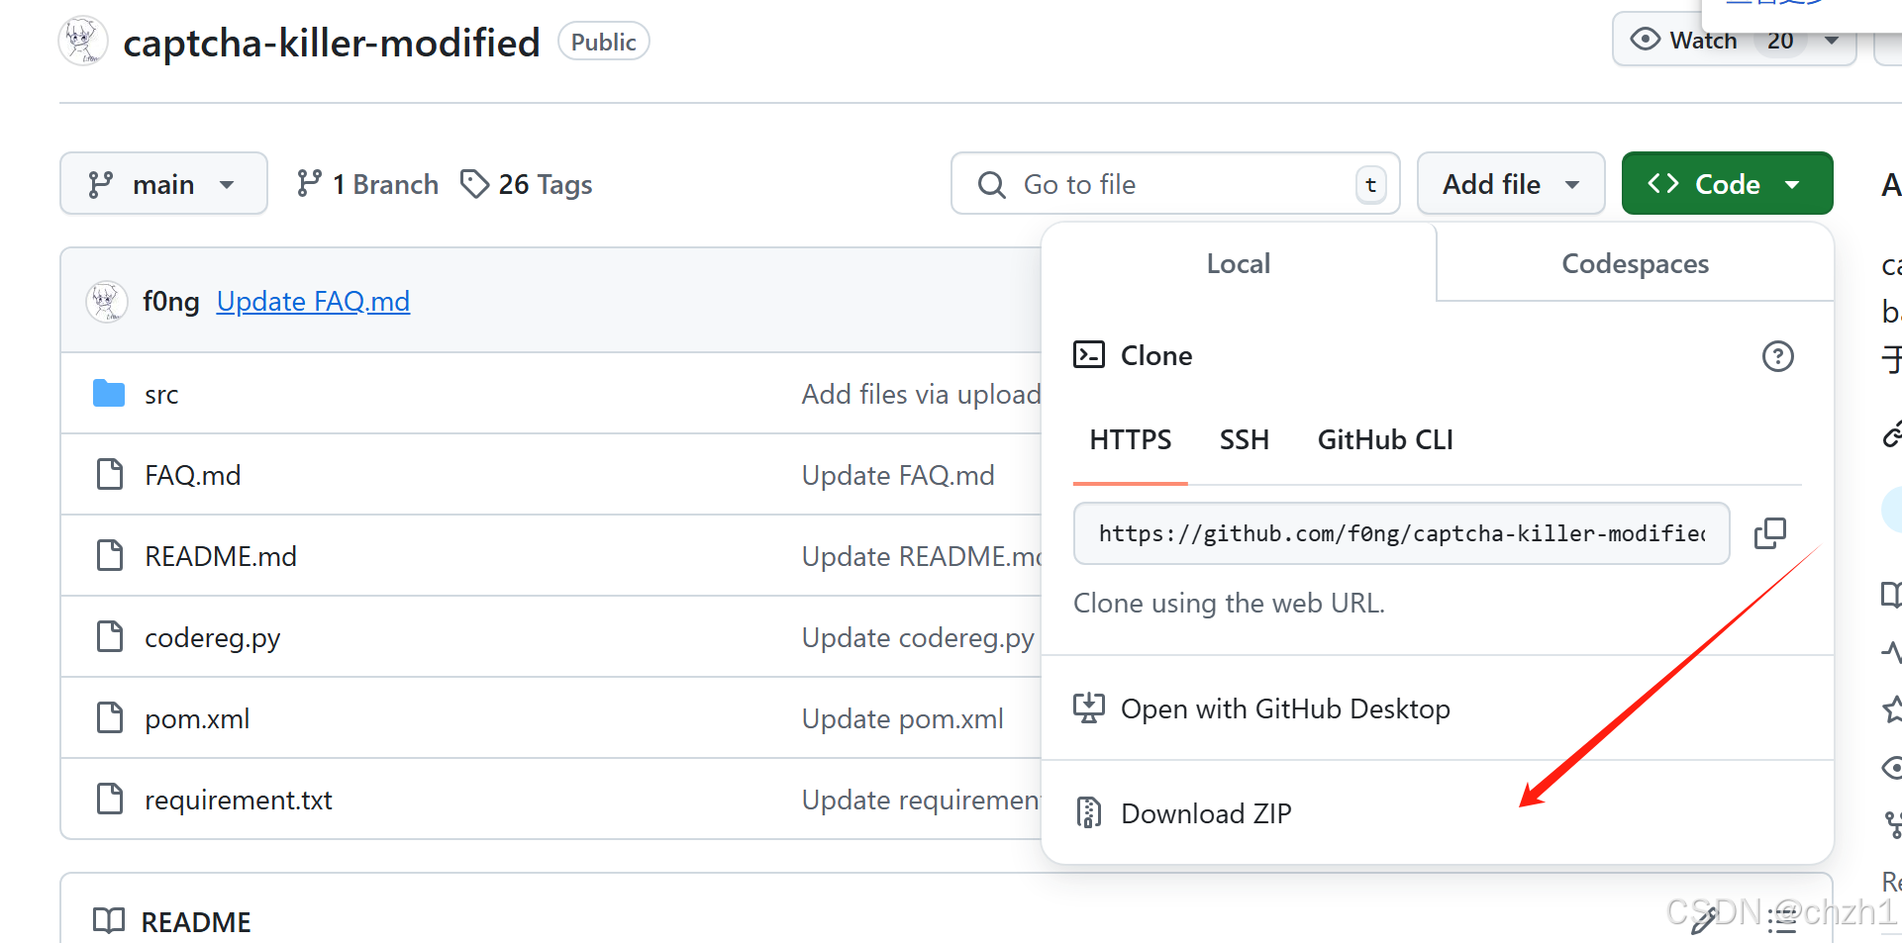This screenshot has height=943, width=1902.
Task: Click the file icon beside README.md
Action: coord(109,556)
